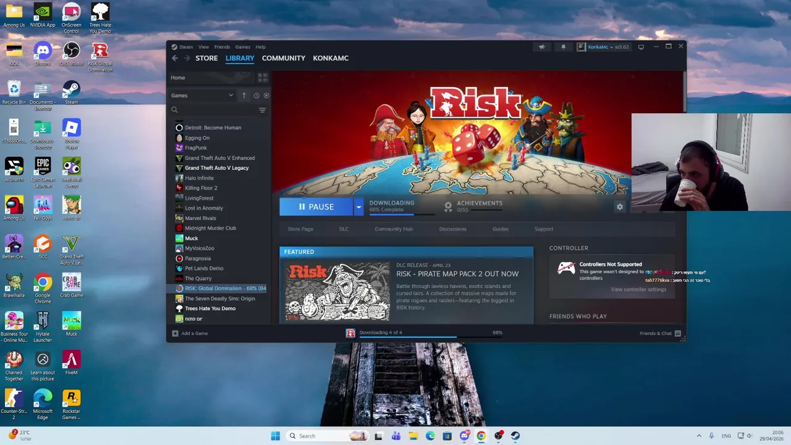The width and height of the screenshot is (791, 445).
Task: Open the RISK Store Page link
Action: 300,229
